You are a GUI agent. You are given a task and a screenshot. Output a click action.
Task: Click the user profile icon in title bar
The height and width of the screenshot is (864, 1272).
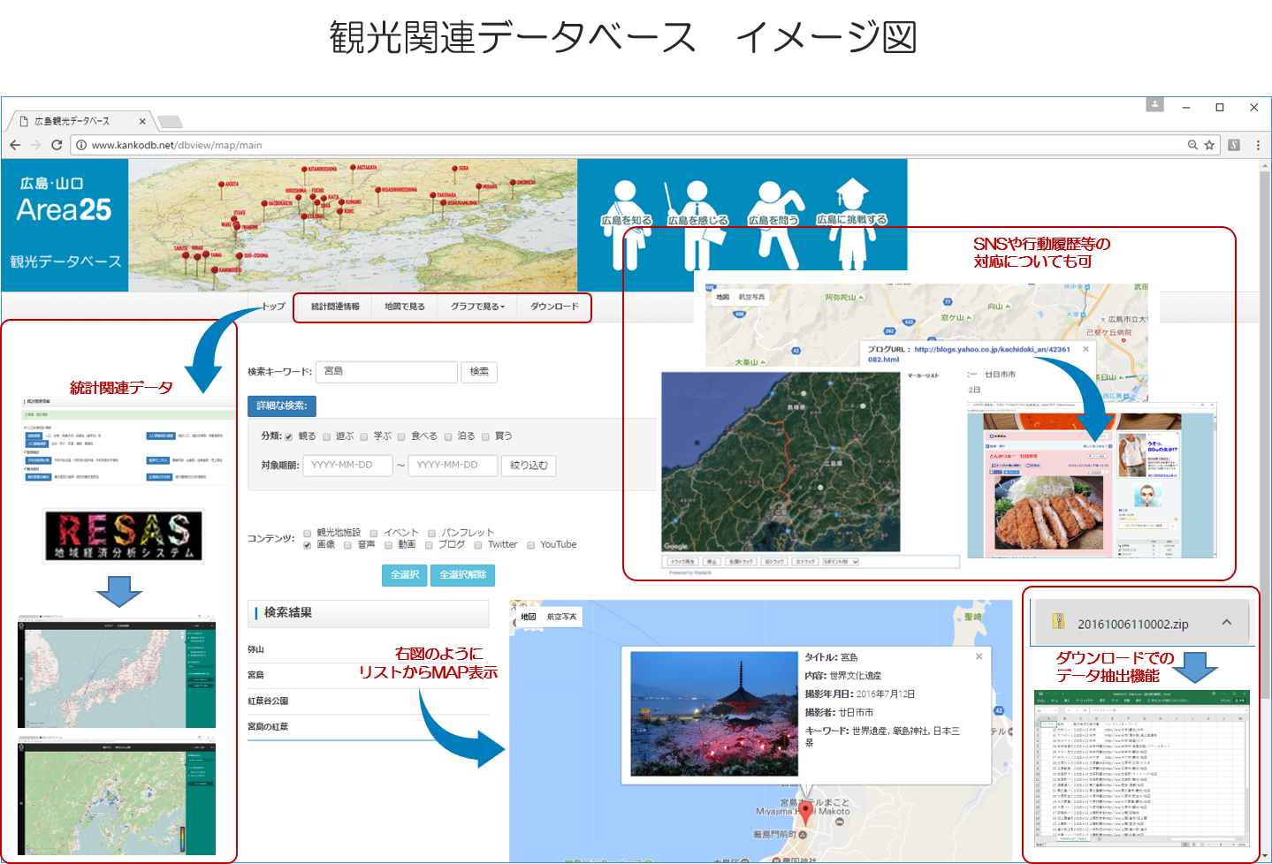click(1154, 104)
